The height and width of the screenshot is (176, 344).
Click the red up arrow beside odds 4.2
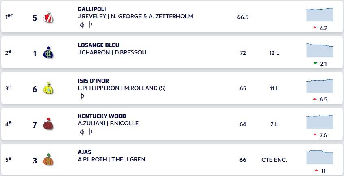(314, 28)
